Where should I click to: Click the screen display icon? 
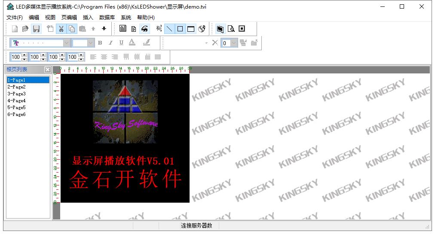[220, 29]
